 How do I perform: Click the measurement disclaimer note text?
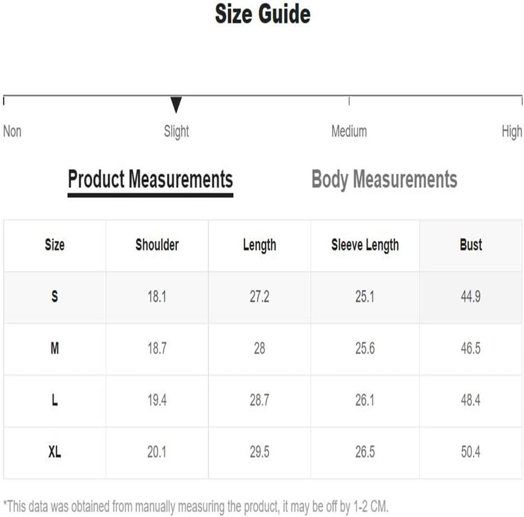point(196,507)
